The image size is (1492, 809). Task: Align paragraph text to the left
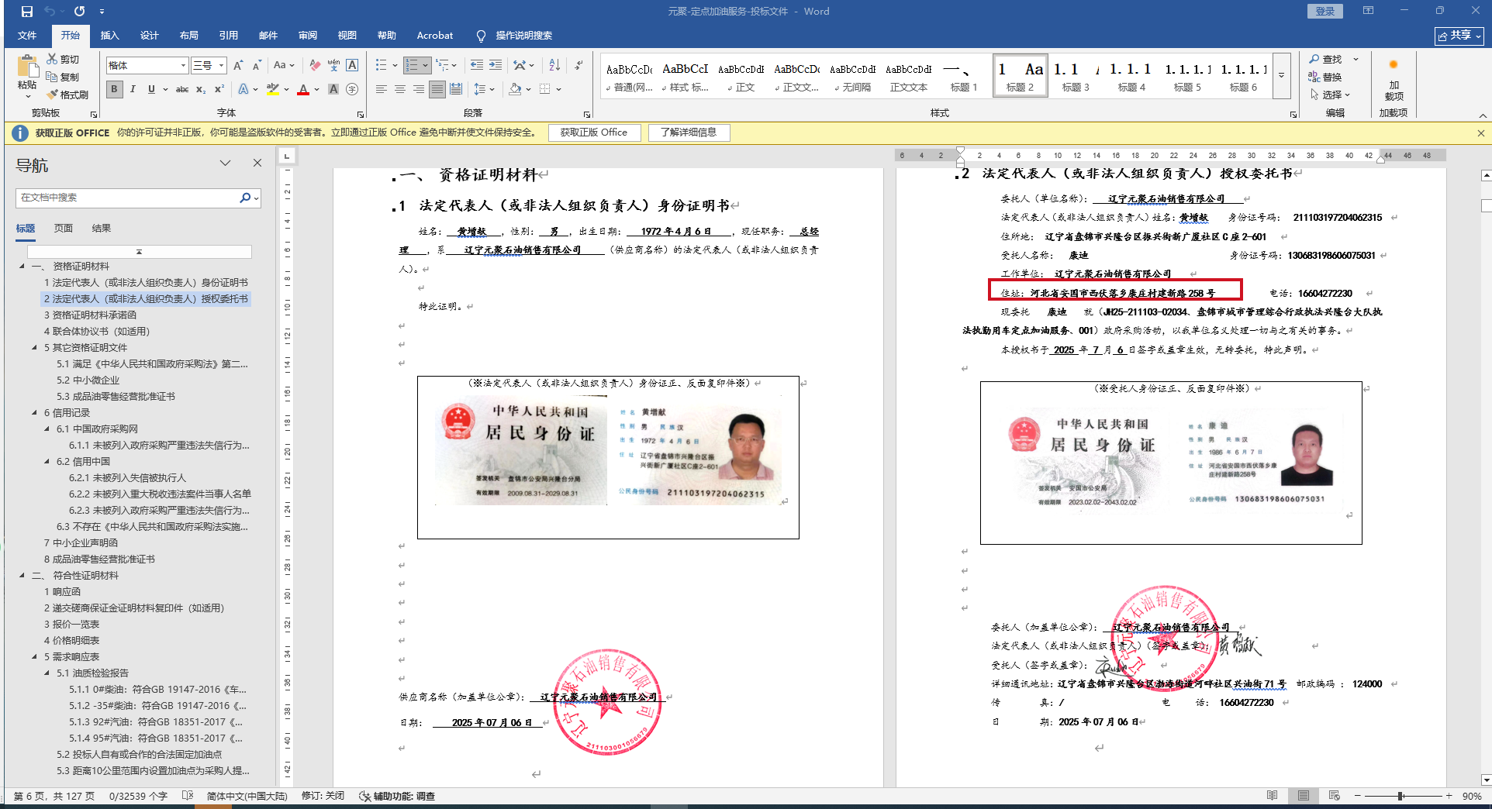click(382, 89)
